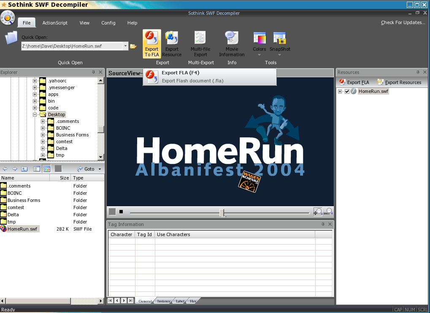The height and width of the screenshot is (313, 430).
Task: Click the 100% zoom icon
Action: [x=328, y=212]
